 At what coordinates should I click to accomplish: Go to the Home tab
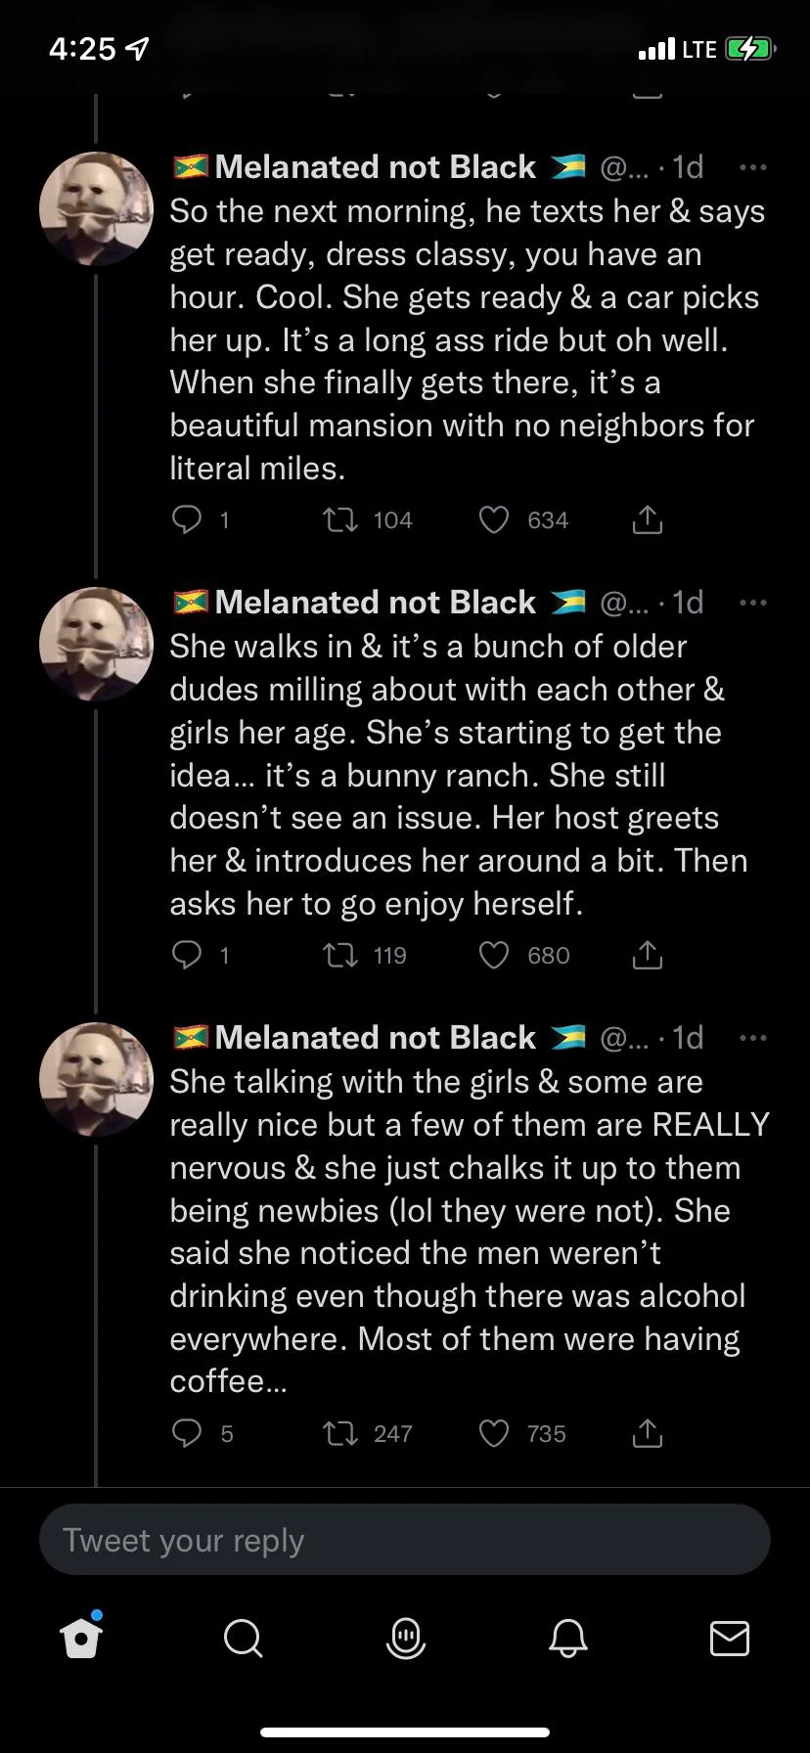(x=81, y=1638)
